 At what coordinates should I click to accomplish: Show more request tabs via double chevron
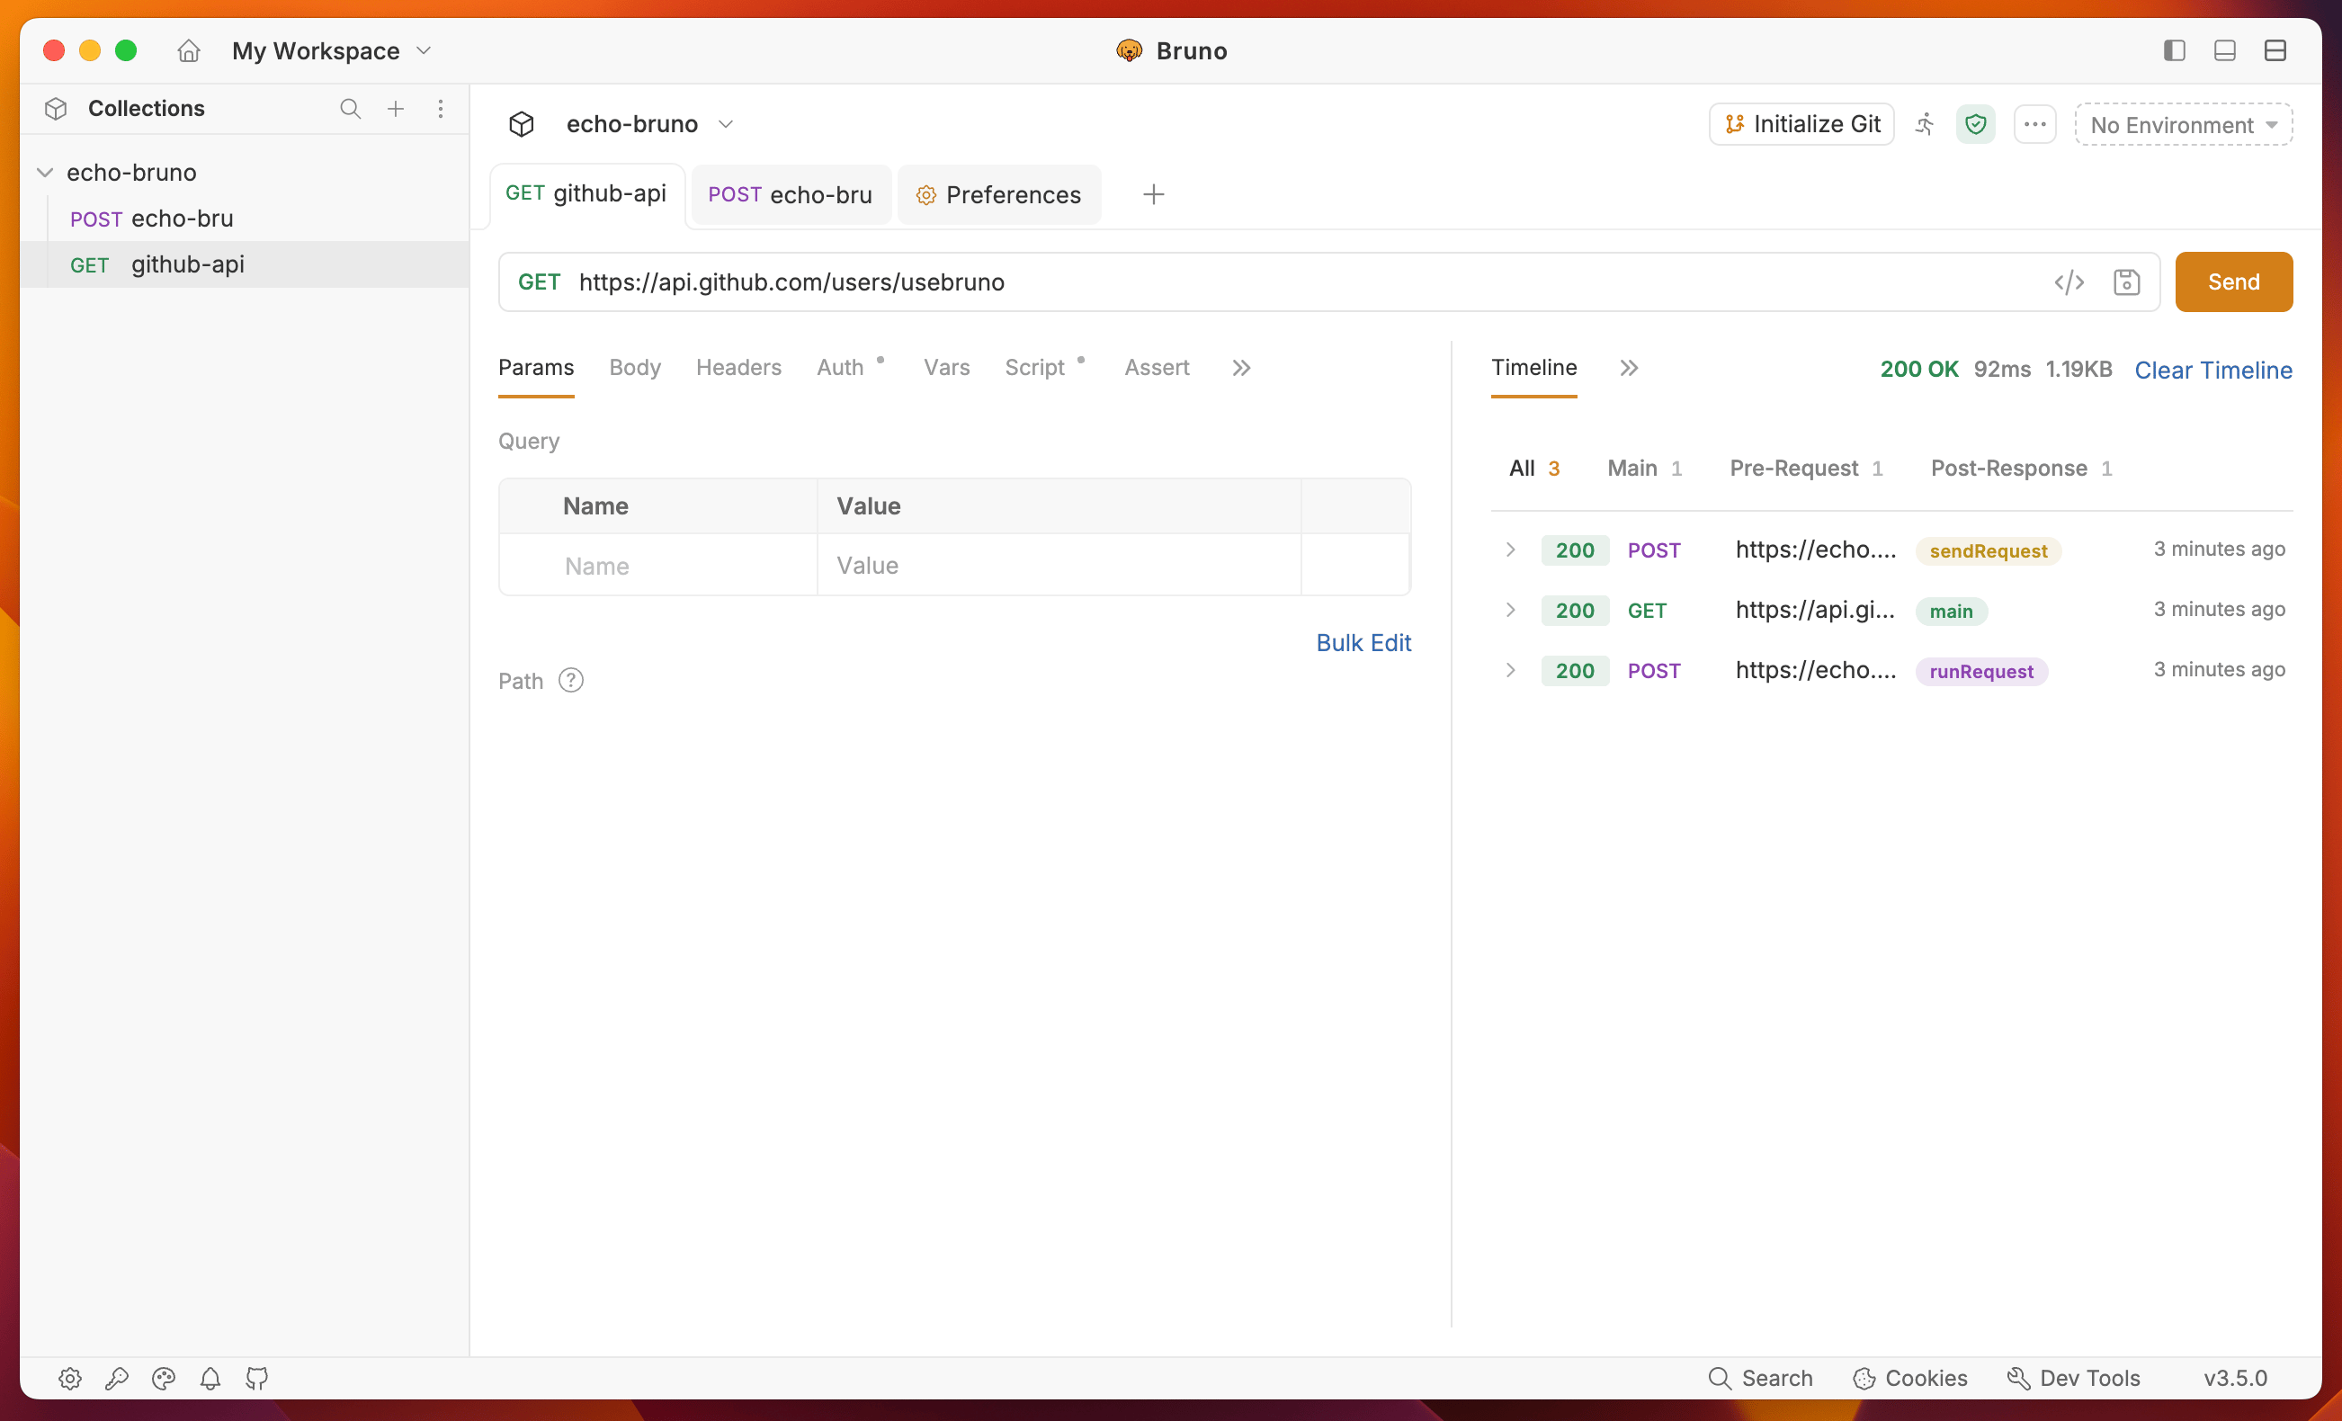(1241, 368)
